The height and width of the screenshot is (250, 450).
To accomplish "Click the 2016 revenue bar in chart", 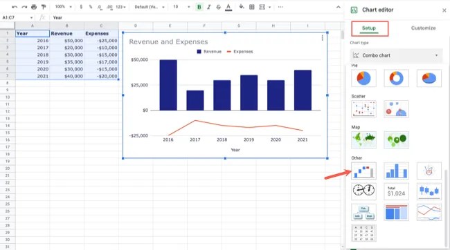I will click(x=168, y=85).
